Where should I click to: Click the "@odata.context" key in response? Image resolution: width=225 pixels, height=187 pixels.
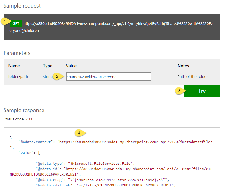tap(36, 142)
